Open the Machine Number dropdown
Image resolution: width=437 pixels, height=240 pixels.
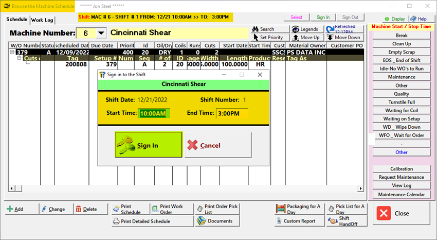[101, 33]
